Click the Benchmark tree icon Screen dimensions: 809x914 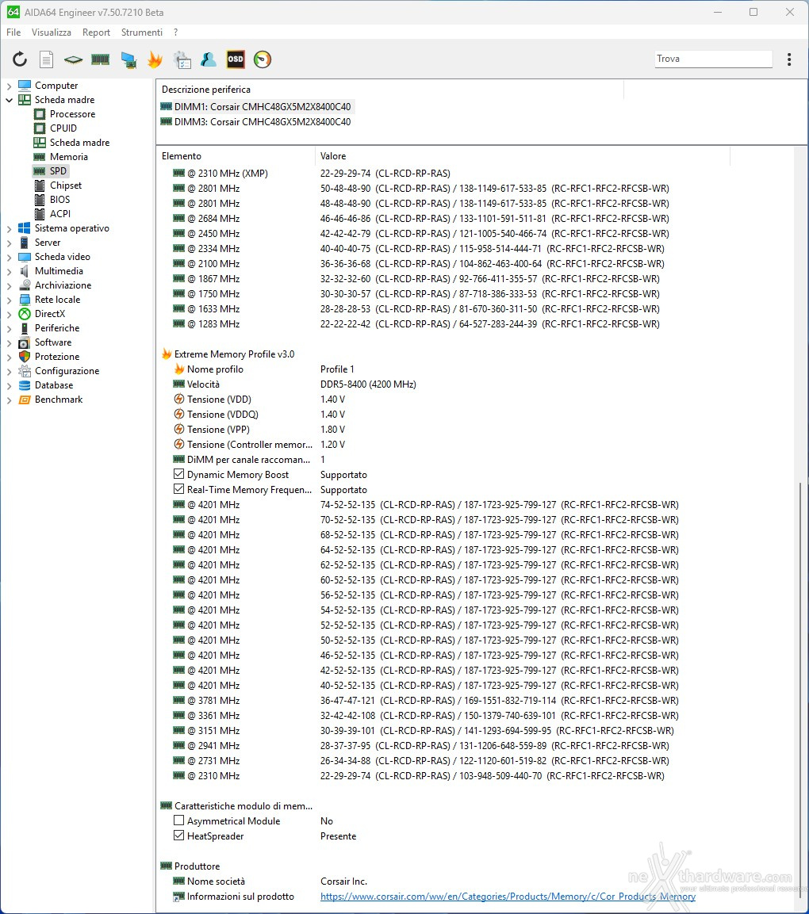[25, 400]
